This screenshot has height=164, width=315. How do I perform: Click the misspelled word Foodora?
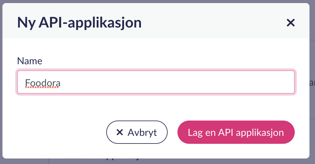coord(42,83)
